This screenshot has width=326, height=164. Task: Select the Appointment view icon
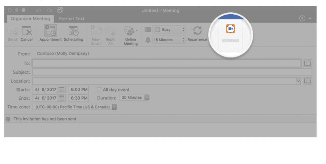51,31
